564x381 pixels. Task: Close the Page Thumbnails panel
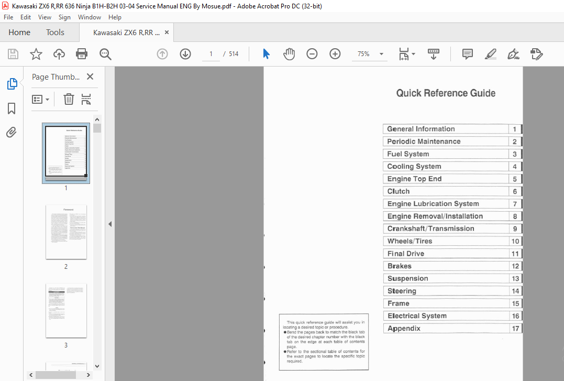click(x=90, y=77)
